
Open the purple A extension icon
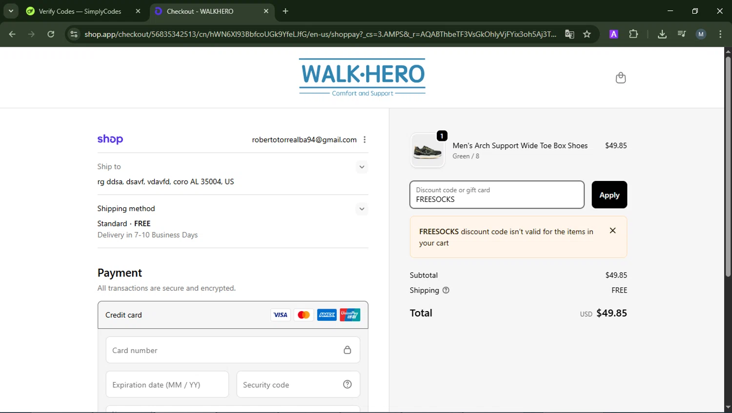[614, 34]
